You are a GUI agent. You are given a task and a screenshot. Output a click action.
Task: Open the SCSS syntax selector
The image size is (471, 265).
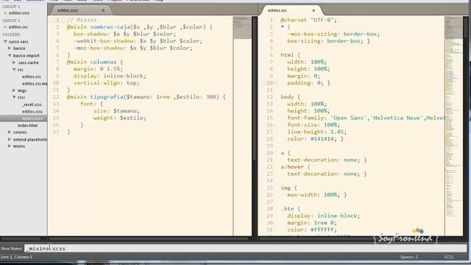(x=448, y=257)
